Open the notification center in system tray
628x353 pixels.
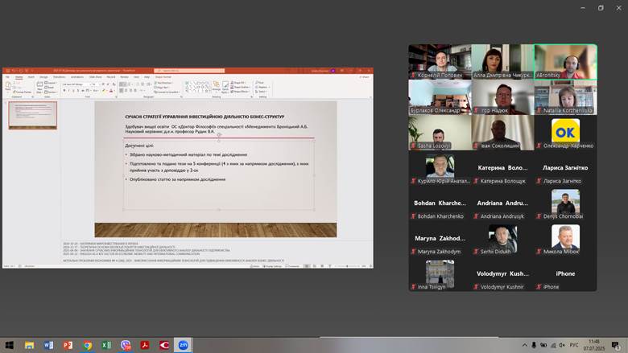(616, 345)
